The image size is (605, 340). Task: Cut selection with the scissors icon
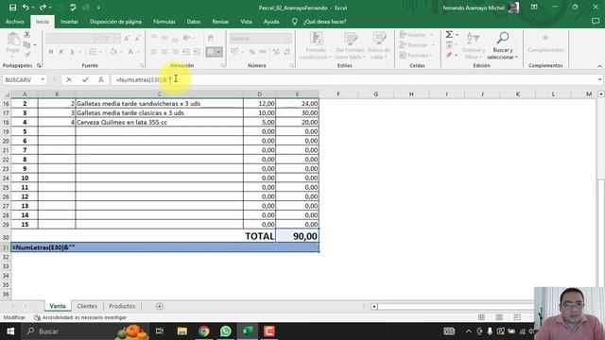[27, 35]
